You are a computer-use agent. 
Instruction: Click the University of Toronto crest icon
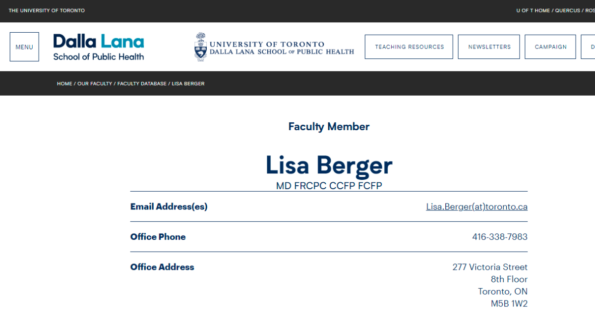[x=200, y=47]
